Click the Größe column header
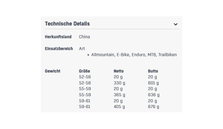 pyautogui.click(x=84, y=71)
